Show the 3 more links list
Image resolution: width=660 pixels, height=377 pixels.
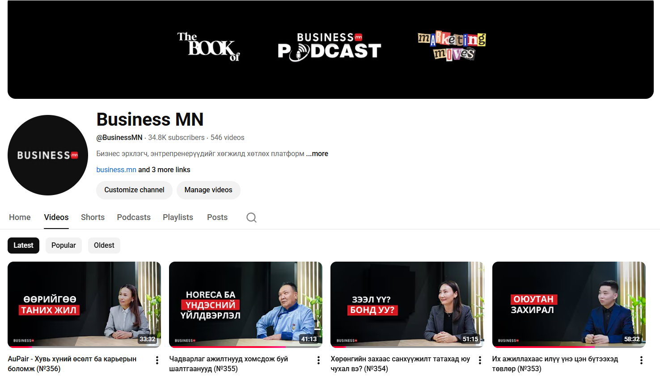(164, 170)
